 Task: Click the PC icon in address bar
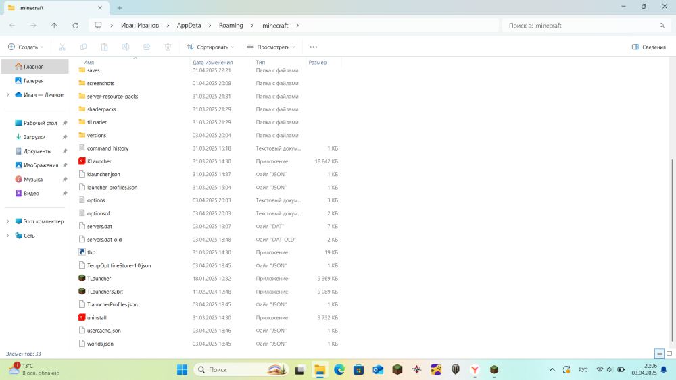tap(98, 26)
